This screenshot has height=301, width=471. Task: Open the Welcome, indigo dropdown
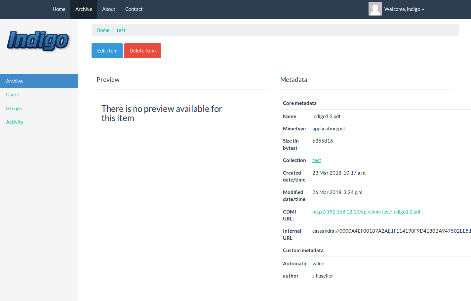point(404,9)
